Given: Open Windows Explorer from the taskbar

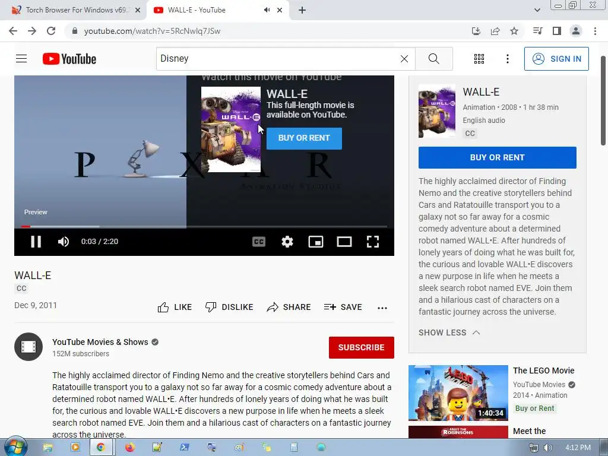Looking at the screenshot, I should pyautogui.click(x=47, y=448).
